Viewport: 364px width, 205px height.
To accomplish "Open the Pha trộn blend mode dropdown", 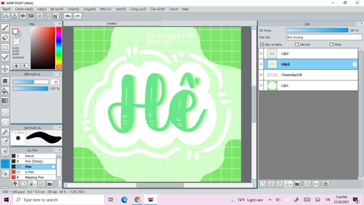I will coord(324,37).
